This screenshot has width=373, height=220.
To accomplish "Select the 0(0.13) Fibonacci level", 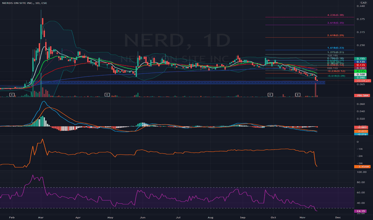I will (332, 68).
